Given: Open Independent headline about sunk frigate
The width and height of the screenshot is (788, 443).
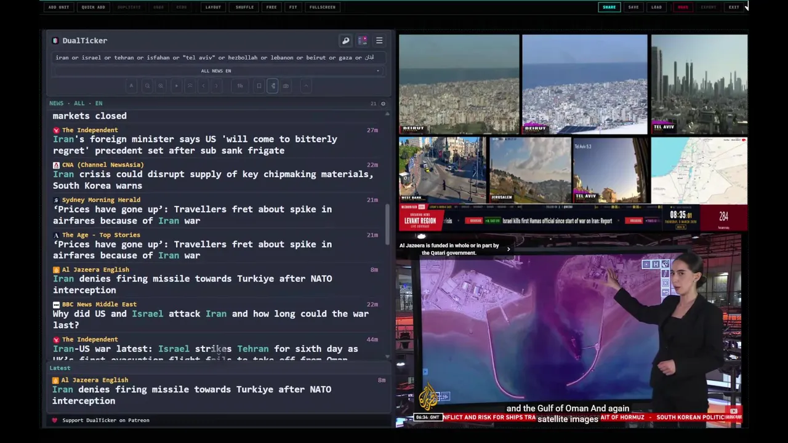Looking at the screenshot, I should coord(195,145).
